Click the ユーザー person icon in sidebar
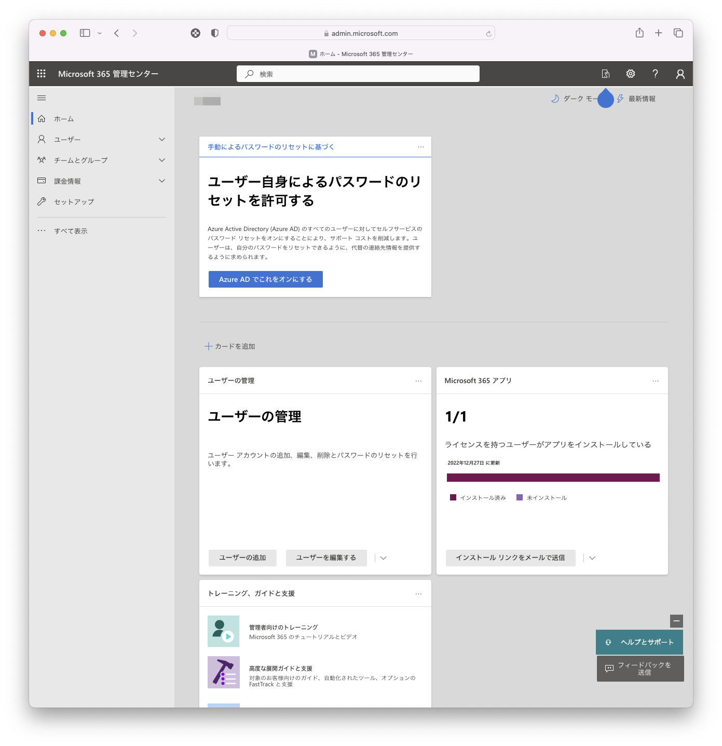Image resolution: width=722 pixels, height=746 pixels. pyautogui.click(x=42, y=139)
